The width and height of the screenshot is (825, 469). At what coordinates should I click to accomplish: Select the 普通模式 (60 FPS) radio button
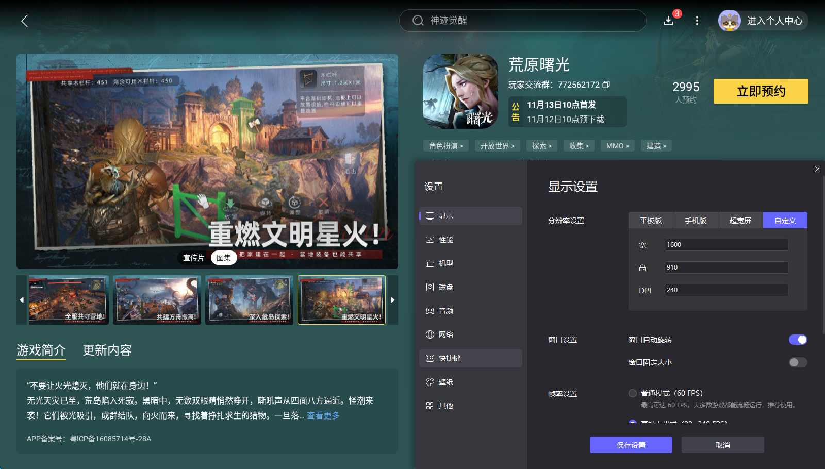coord(632,393)
